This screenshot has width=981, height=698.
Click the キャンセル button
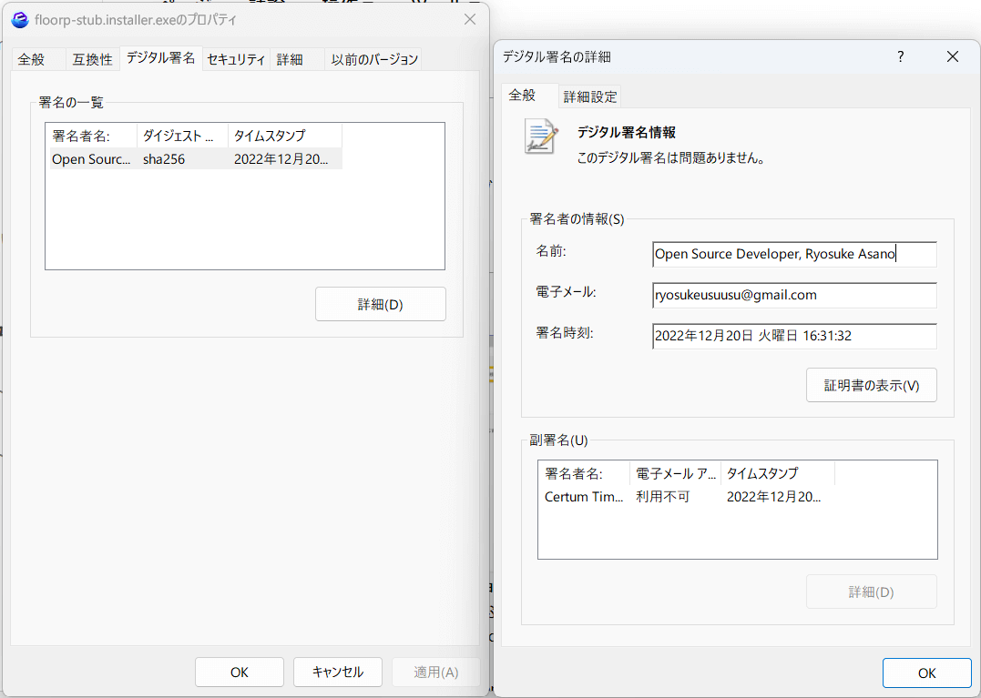pyautogui.click(x=338, y=673)
